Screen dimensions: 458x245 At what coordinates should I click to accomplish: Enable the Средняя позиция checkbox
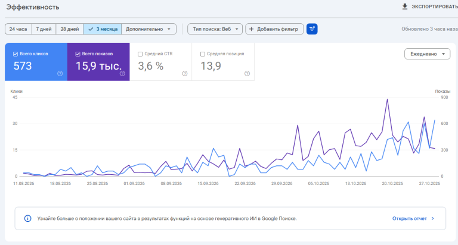203,54
